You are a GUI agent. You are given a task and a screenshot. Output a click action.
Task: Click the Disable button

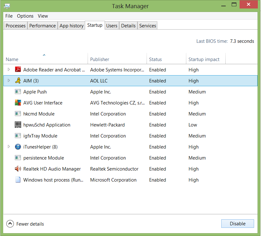click(238, 223)
